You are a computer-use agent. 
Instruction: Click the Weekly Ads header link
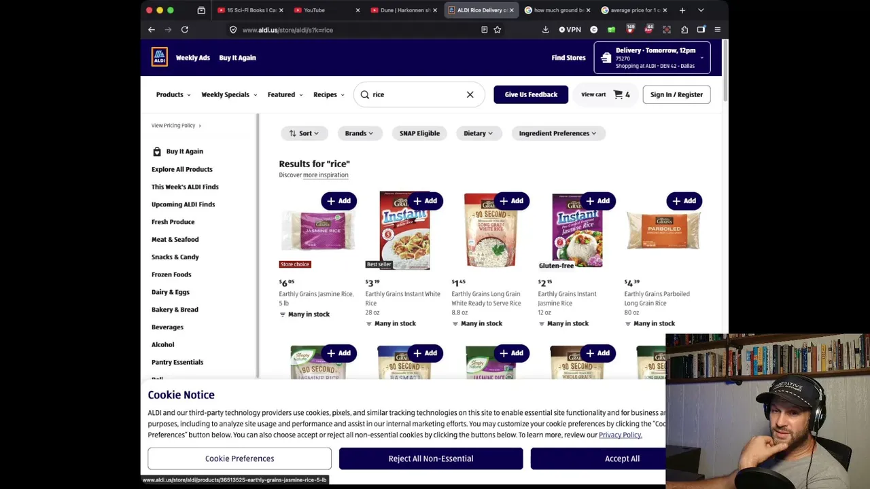(x=193, y=58)
